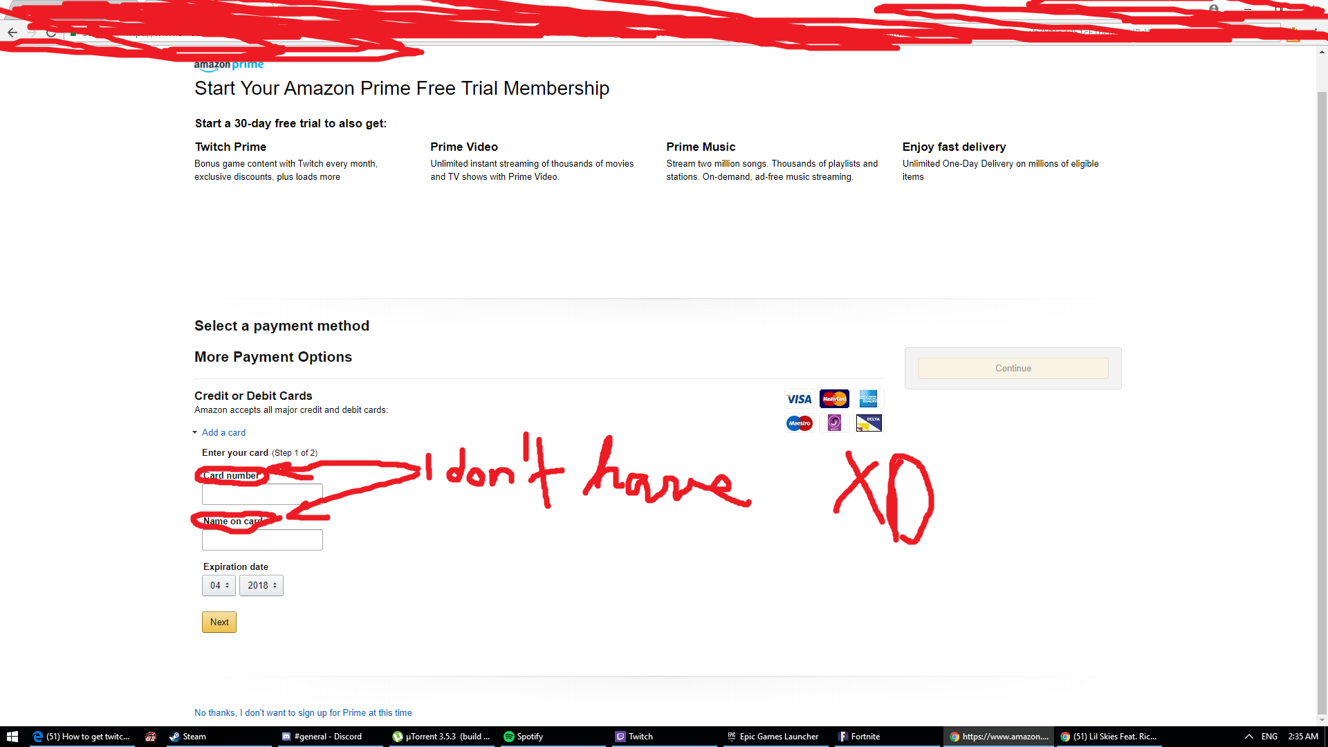1328x747 pixels.
Task: Open the Chrome 'Lil Skies Feat' taskbar window
Action: [x=1109, y=737]
